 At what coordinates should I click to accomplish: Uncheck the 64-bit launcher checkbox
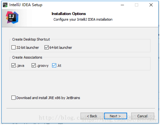tap(47, 47)
